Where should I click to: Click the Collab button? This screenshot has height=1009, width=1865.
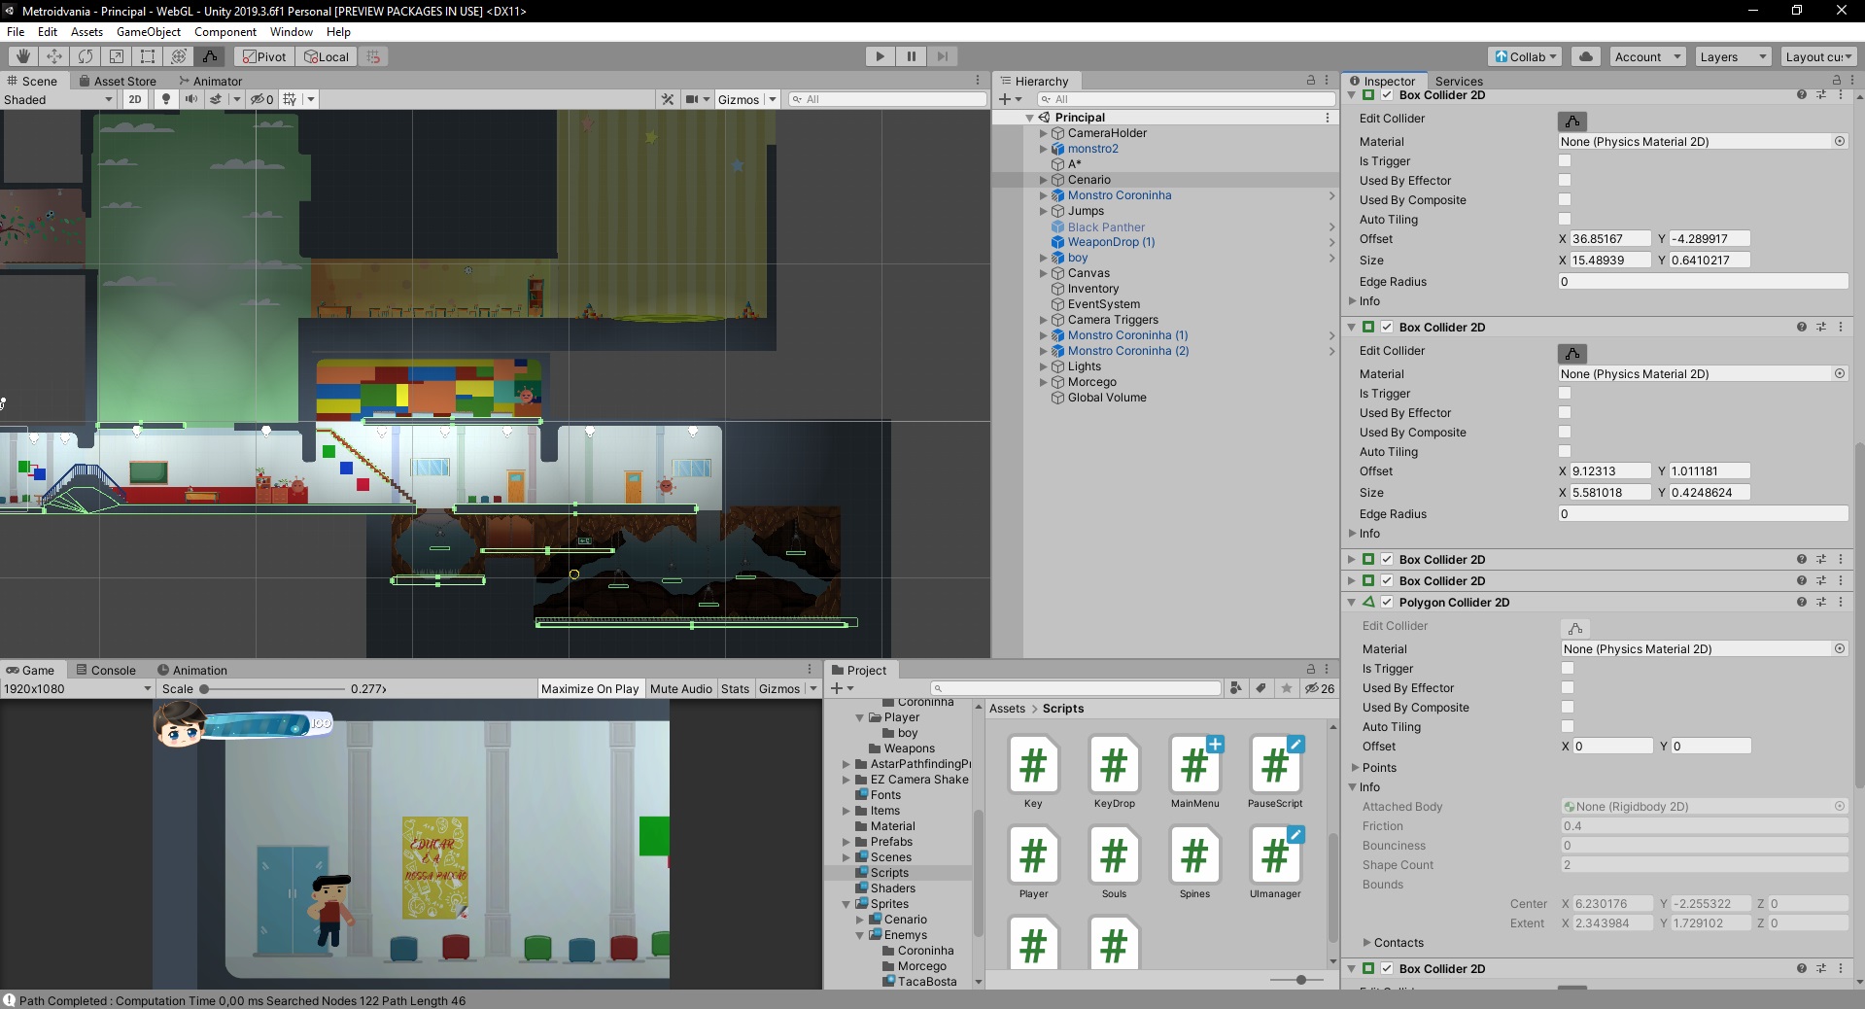coord(1525,56)
